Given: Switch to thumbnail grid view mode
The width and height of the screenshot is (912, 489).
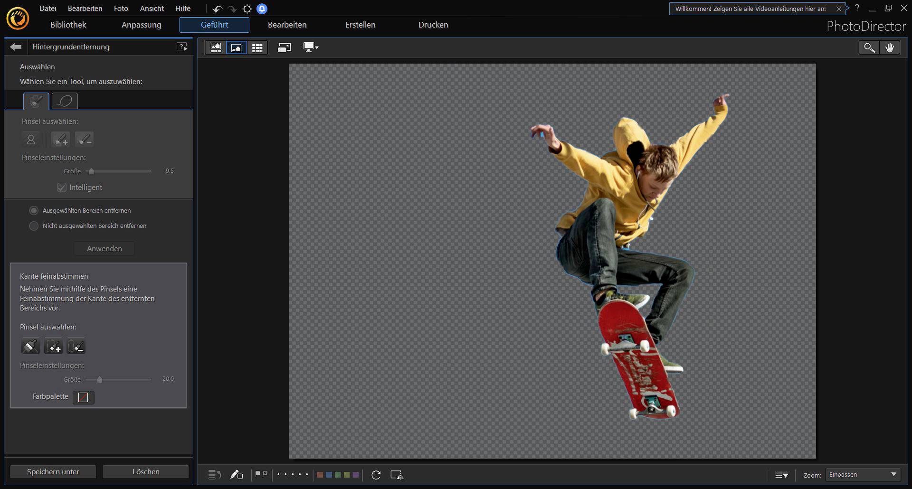Looking at the screenshot, I should coord(257,47).
